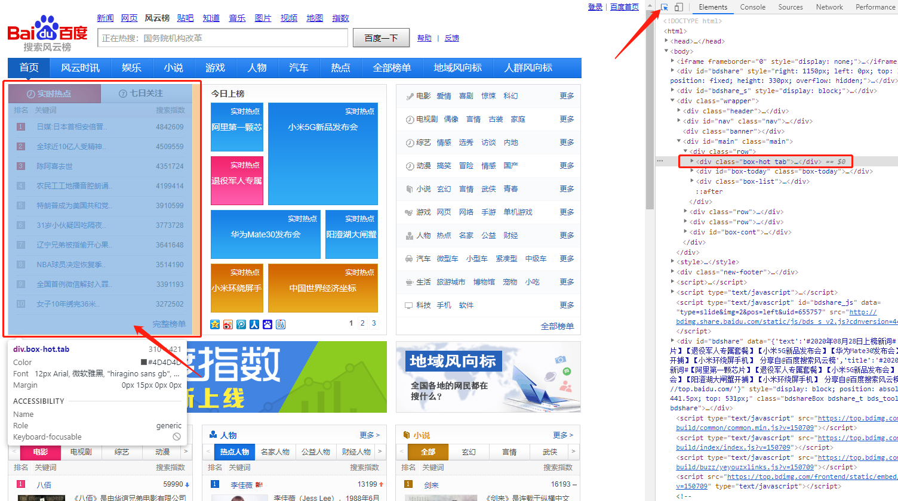This screenshot has height=501, width=898.
Task: Open the 小米5G新品发布会 tile
Action: [323, 154]
